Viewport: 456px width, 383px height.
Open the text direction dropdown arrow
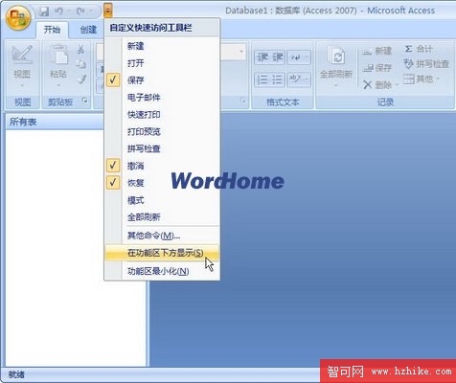307,57
